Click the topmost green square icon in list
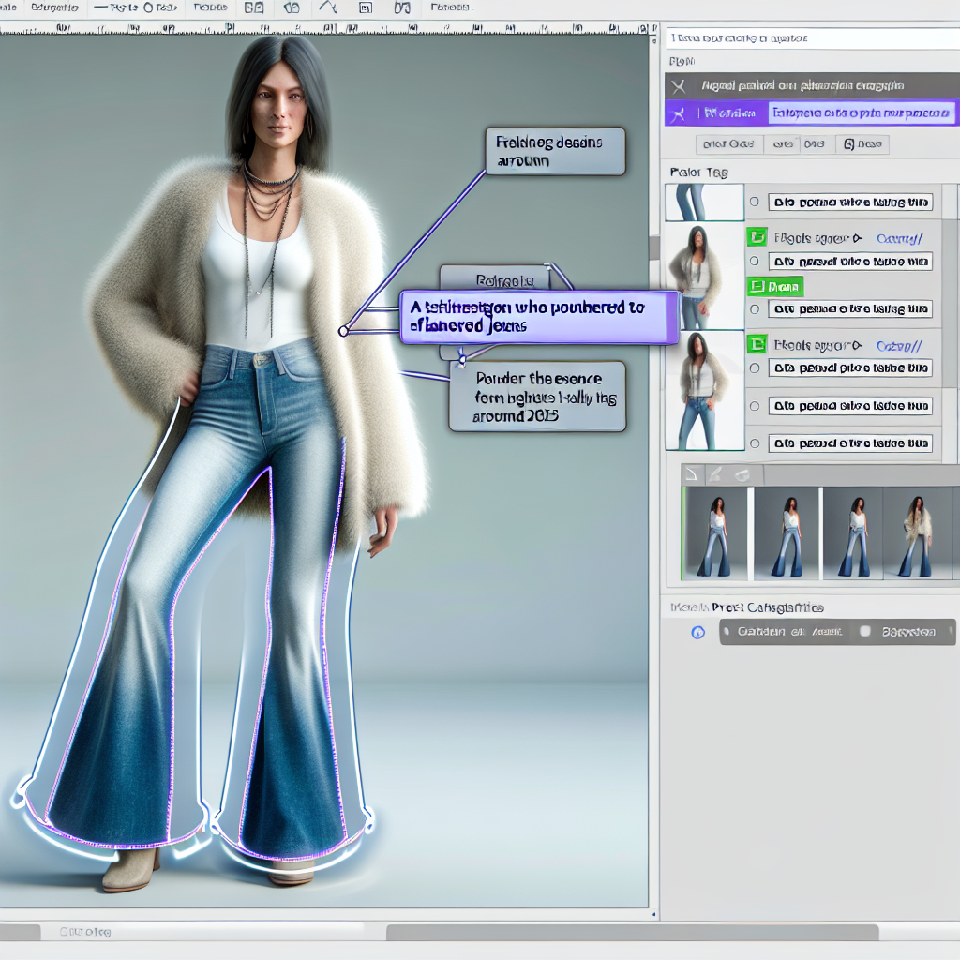 click(757, 237)
